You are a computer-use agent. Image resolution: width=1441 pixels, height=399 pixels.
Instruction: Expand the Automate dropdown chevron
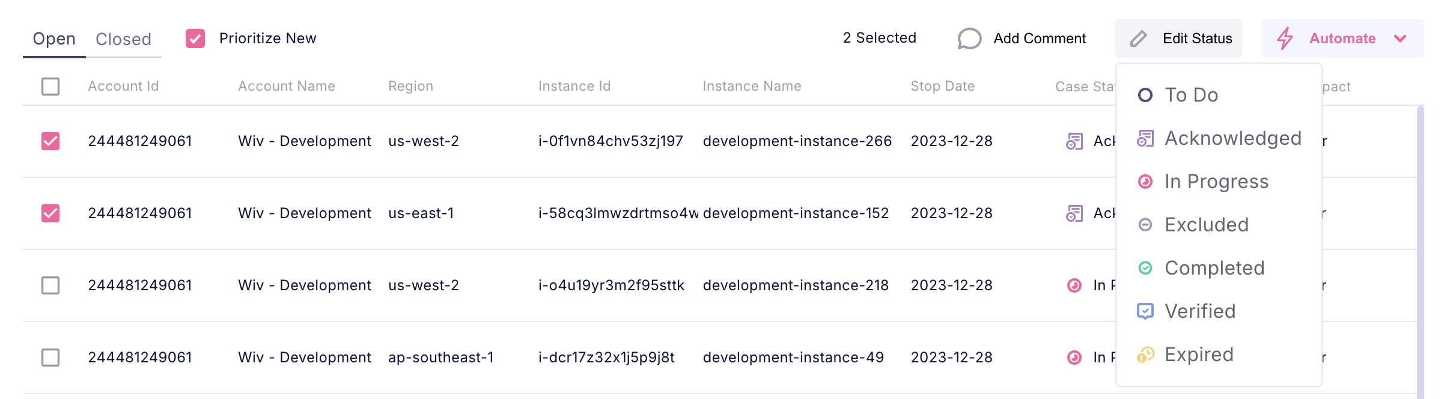pos(1400,38)
